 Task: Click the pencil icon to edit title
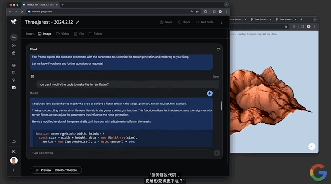pos(78,22)
